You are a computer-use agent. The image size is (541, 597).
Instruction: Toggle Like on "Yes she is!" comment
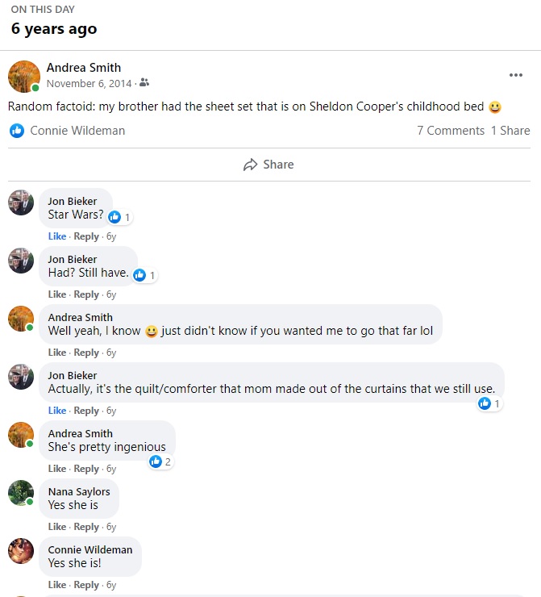click(56, 585)
